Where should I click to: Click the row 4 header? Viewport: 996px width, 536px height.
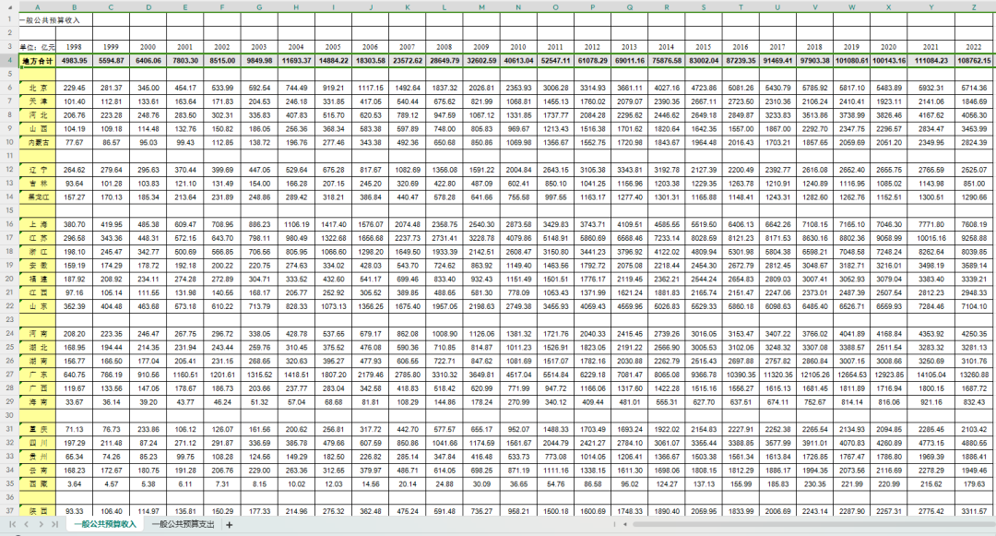point(7,60)
